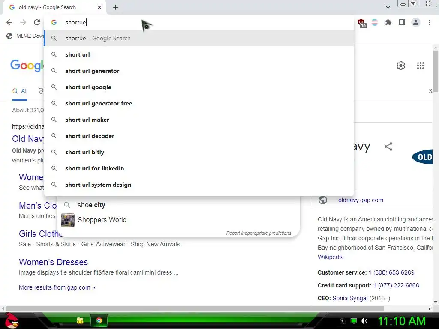Choose 'short url bitly' suggestion
Screen dimensions: 439x329
pyautogui.click(x=199, y=152)
